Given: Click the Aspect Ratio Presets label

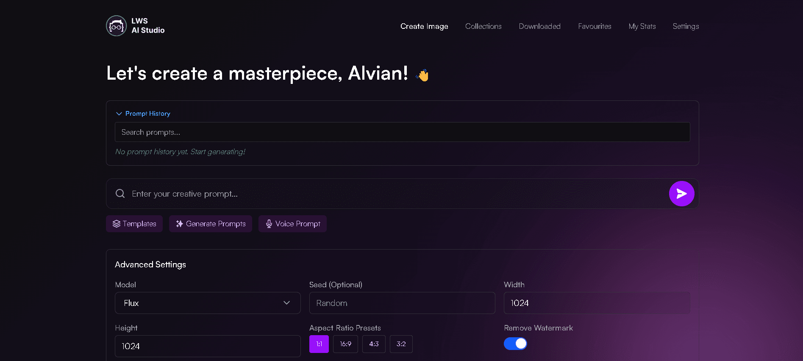Looking at the screenshot, I should click(345, 328).
